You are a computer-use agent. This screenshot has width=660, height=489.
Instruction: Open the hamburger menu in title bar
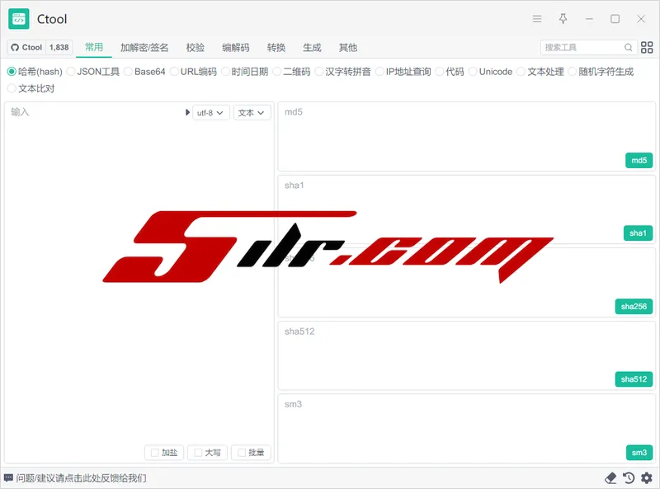[537, 19]
